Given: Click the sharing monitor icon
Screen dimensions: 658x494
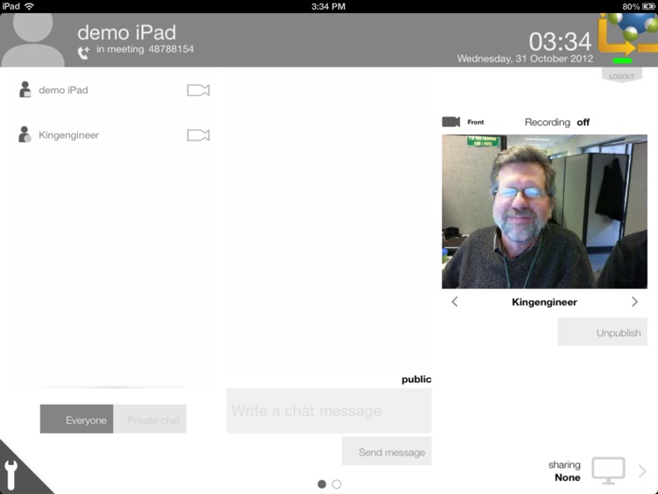Looking at the screenshot, I should click(x=608, y=470).
